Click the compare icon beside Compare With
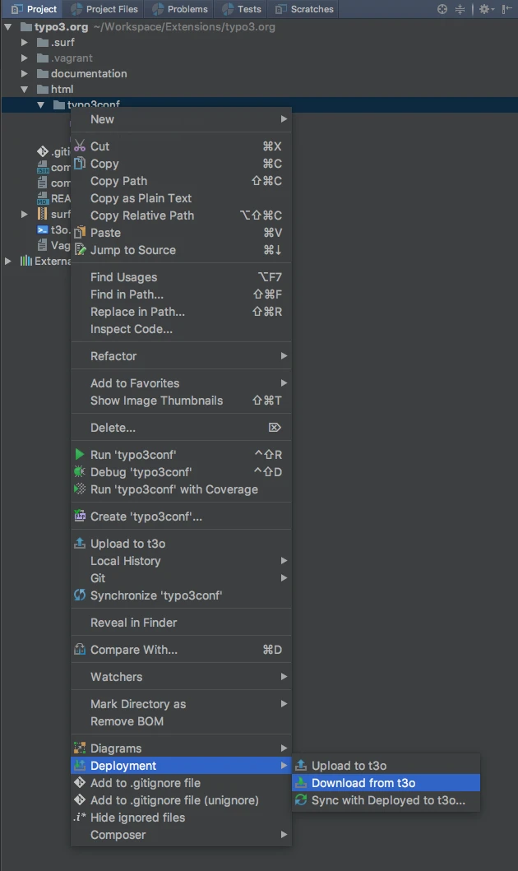This screenshot has width=518, height=871. (x=80, y=650)
